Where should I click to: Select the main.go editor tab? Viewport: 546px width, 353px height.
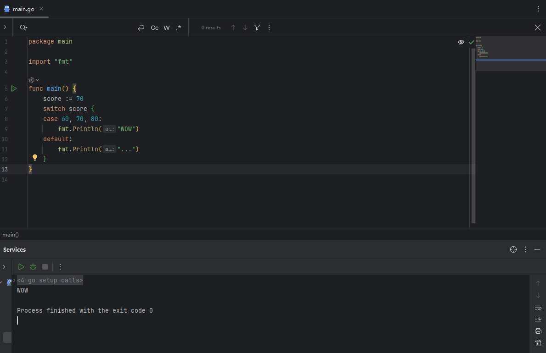click(24, 9)
